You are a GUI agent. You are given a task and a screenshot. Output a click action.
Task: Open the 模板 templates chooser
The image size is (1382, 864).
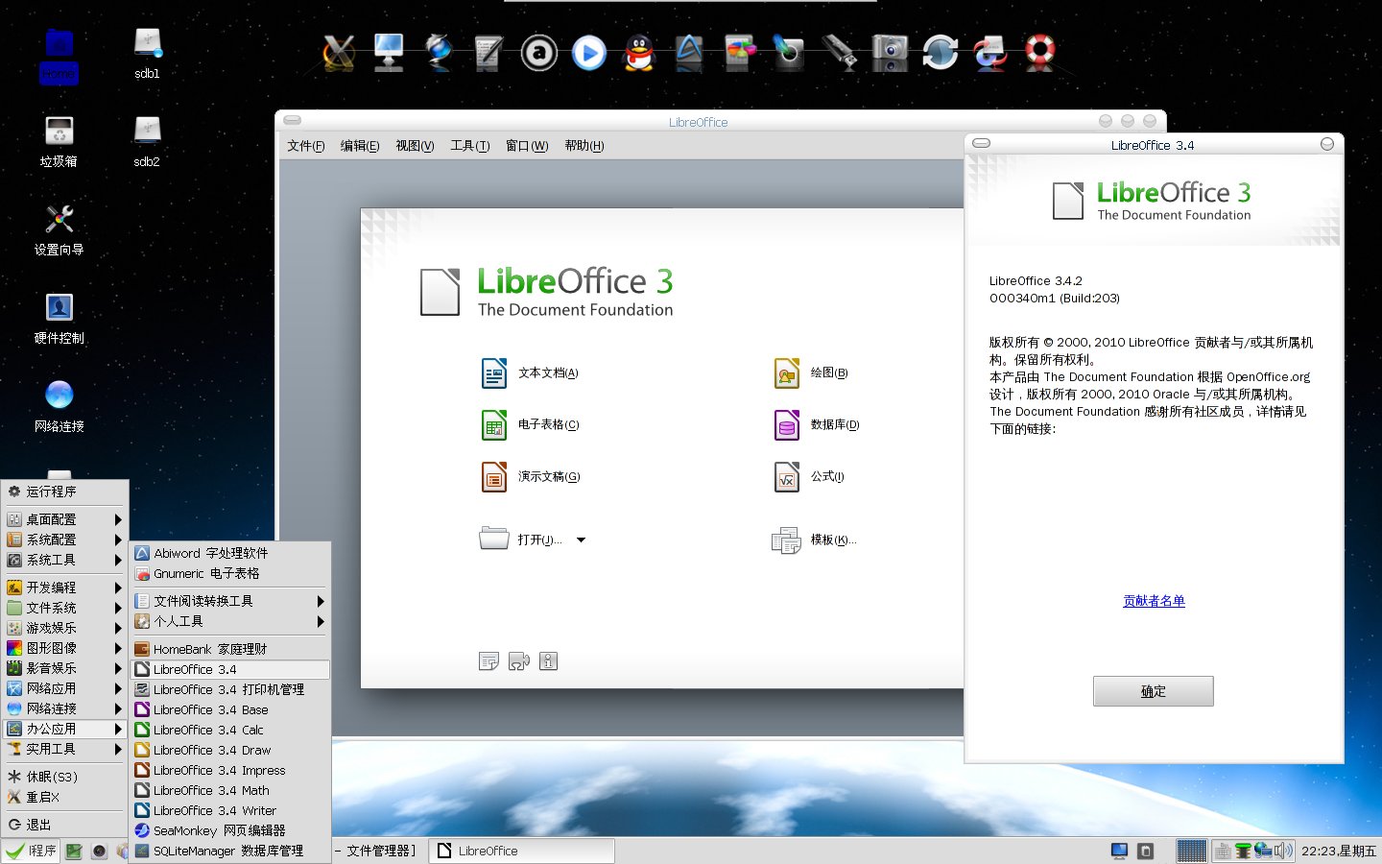click(814, 540)
